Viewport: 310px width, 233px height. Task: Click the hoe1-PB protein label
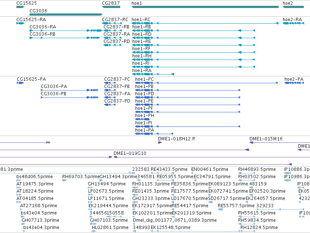click(144, 87)
